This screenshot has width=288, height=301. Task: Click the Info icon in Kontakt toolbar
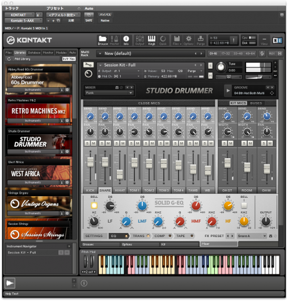tap(126, 40)
